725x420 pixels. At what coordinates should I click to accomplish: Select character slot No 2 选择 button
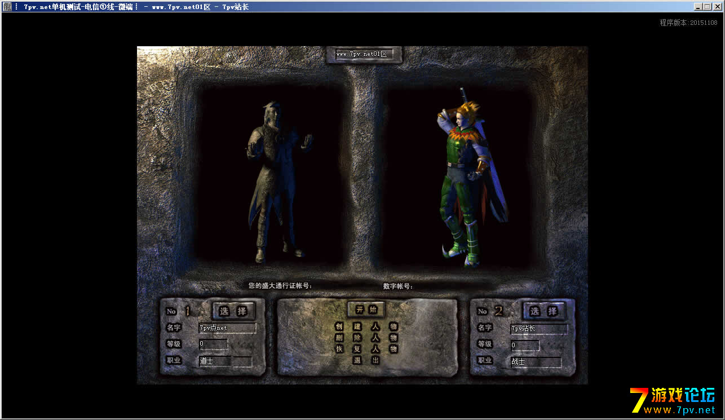point(544,311)
